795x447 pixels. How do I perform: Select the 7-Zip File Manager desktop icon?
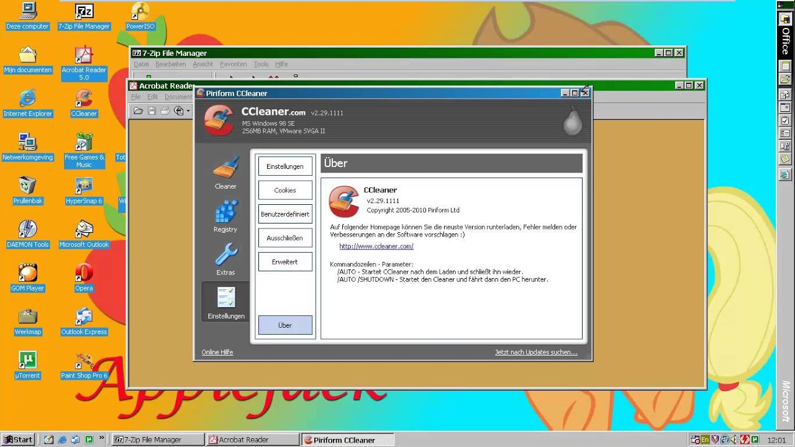(x=84, y=17)
